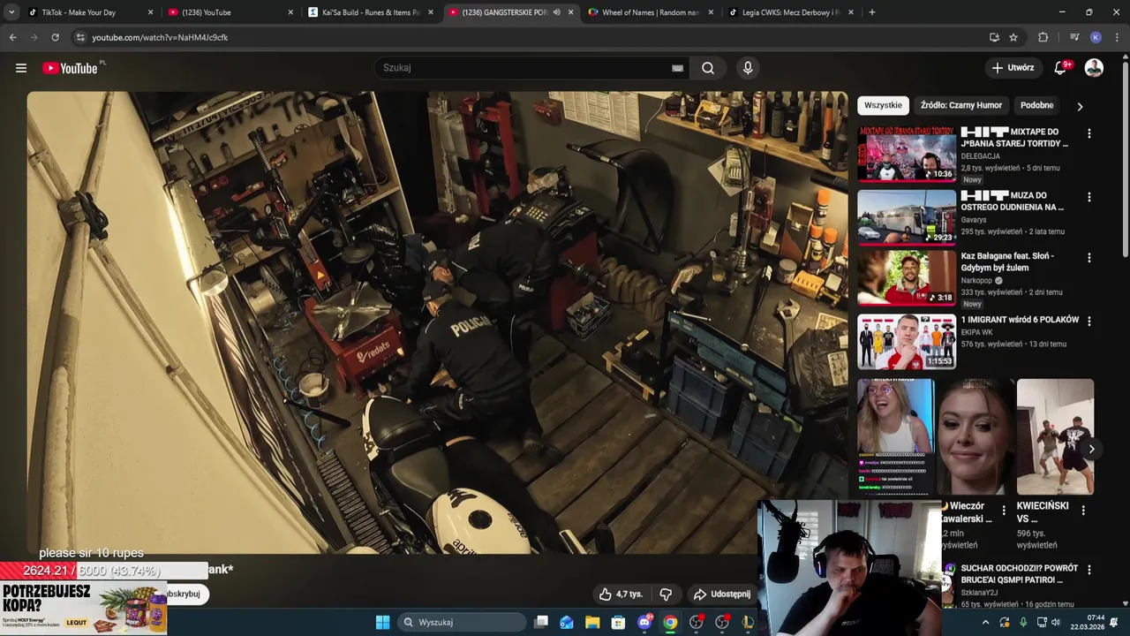
Task: Open the Kaz Bałagane feat. Słoń thumbnail
Action: click(x=907, y=277)
